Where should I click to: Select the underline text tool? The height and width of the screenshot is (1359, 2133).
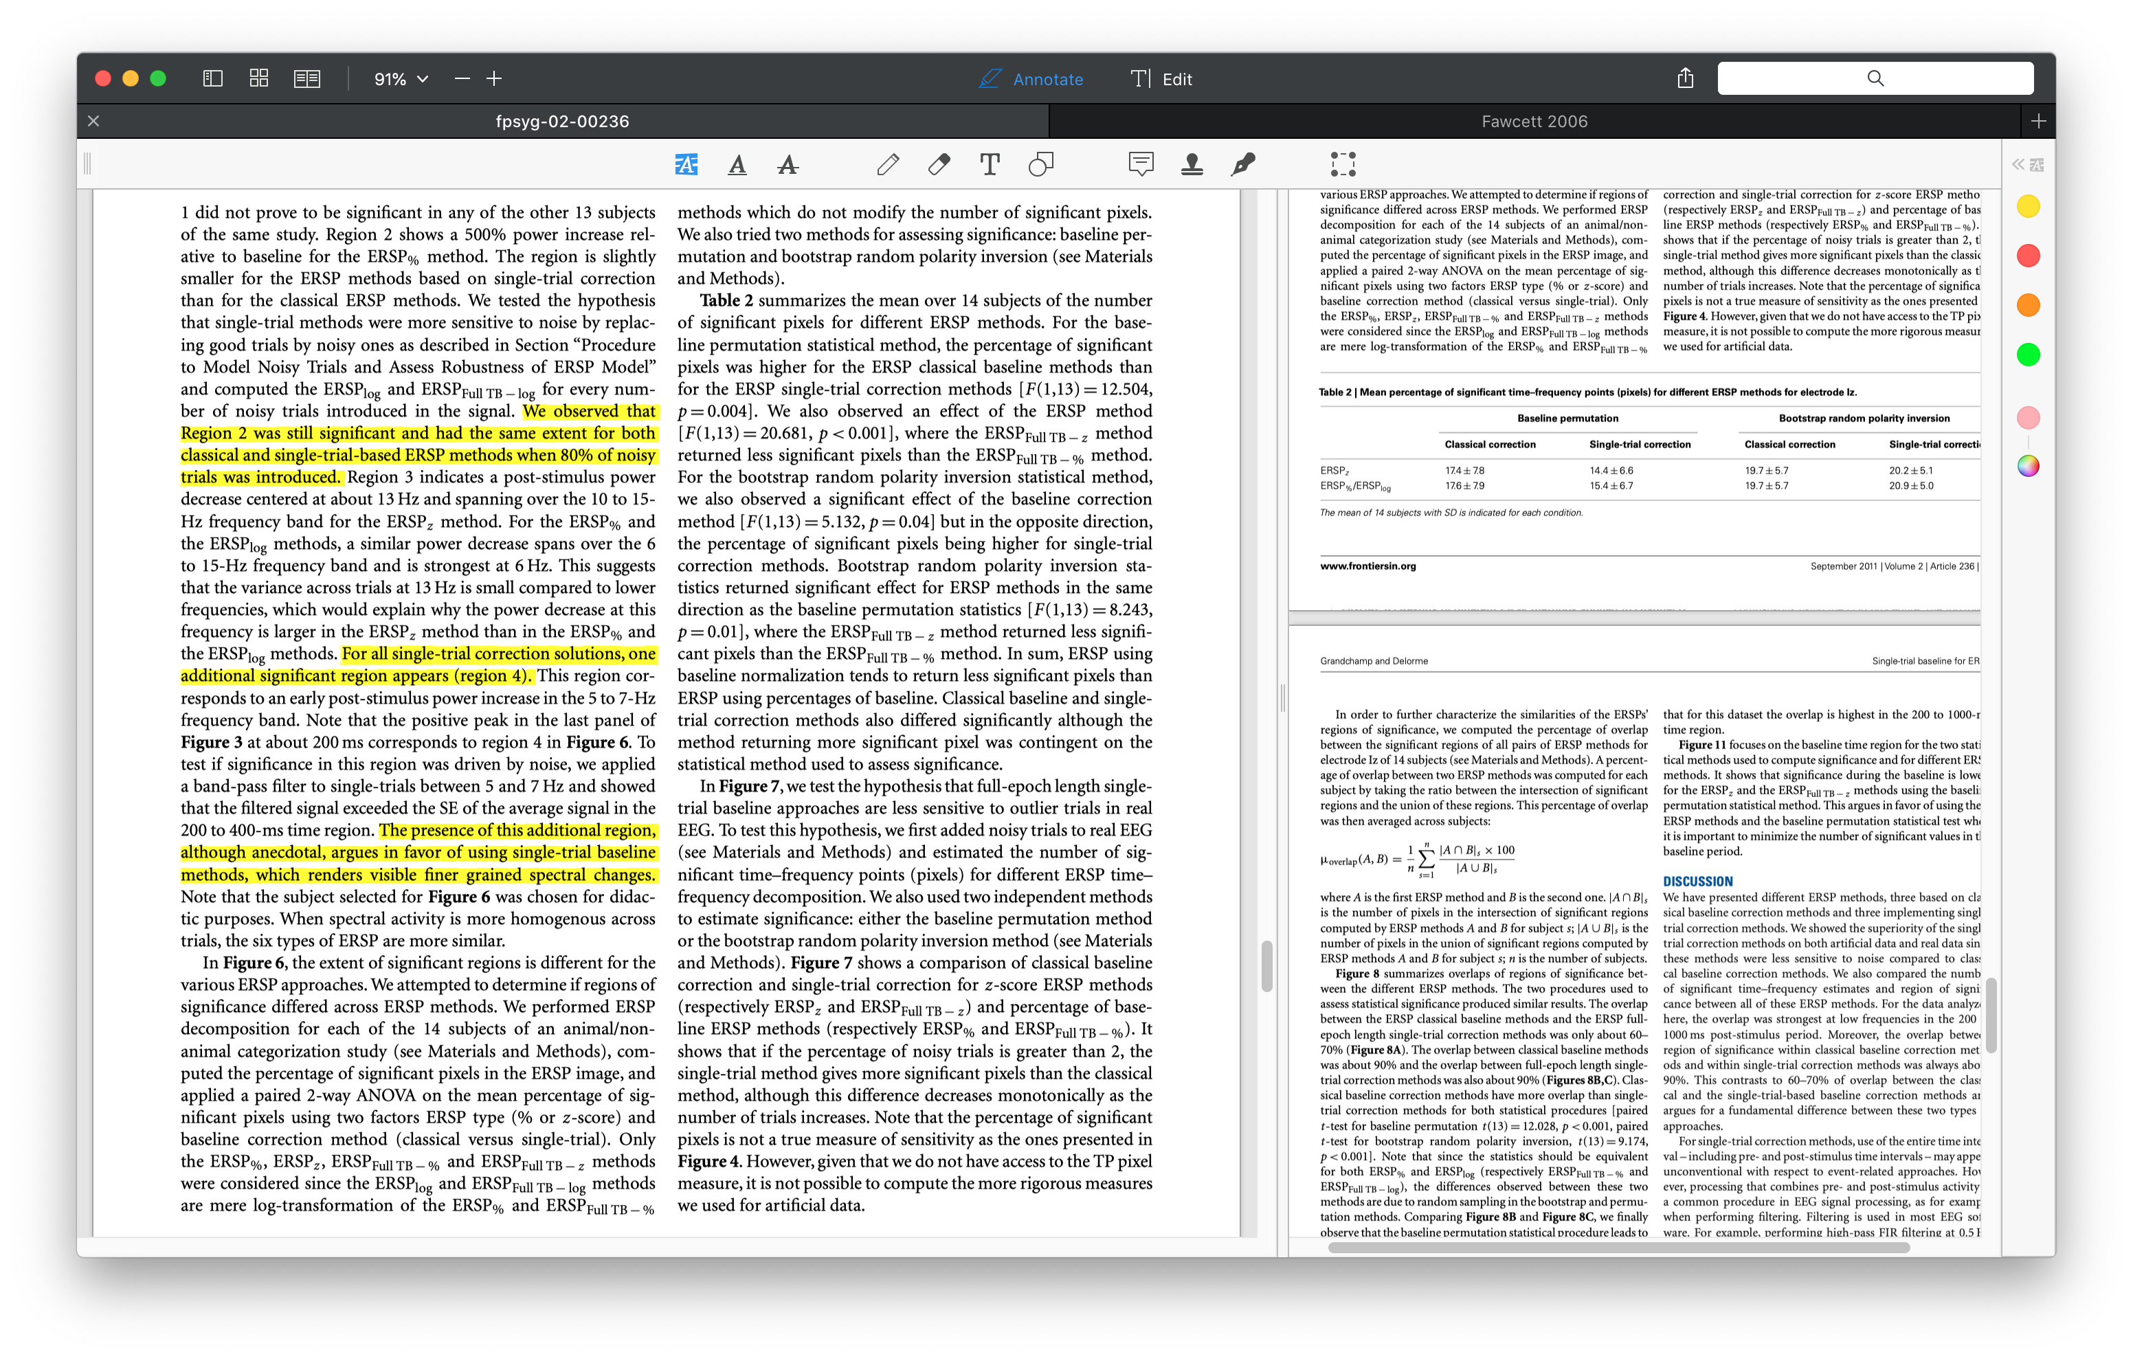click(737, 164)
